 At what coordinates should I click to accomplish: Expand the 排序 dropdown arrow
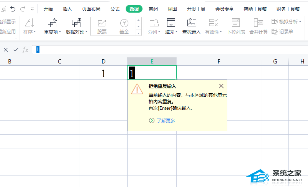point(35,32)
